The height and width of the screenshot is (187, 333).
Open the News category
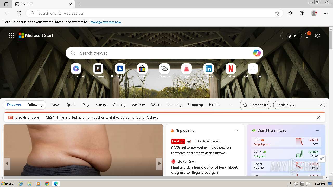[56, 105]
